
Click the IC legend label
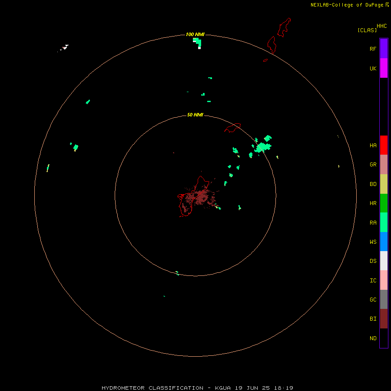[373, 280]
